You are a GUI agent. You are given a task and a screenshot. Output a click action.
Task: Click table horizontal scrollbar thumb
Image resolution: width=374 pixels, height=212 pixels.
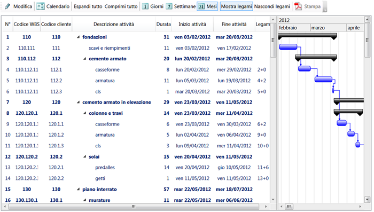point(134,207)
